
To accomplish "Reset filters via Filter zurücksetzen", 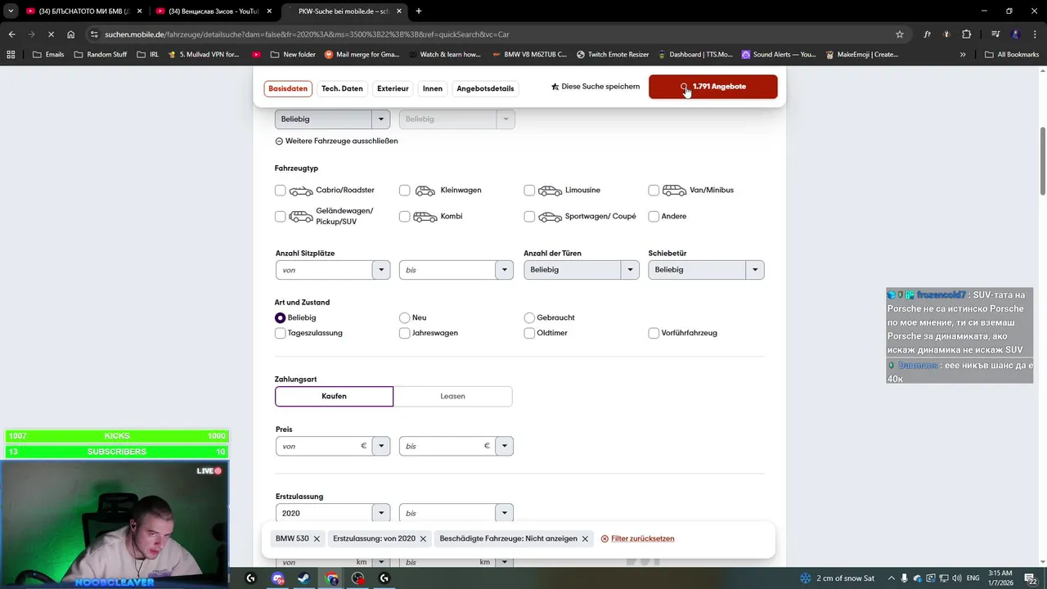I will point(638,539).
